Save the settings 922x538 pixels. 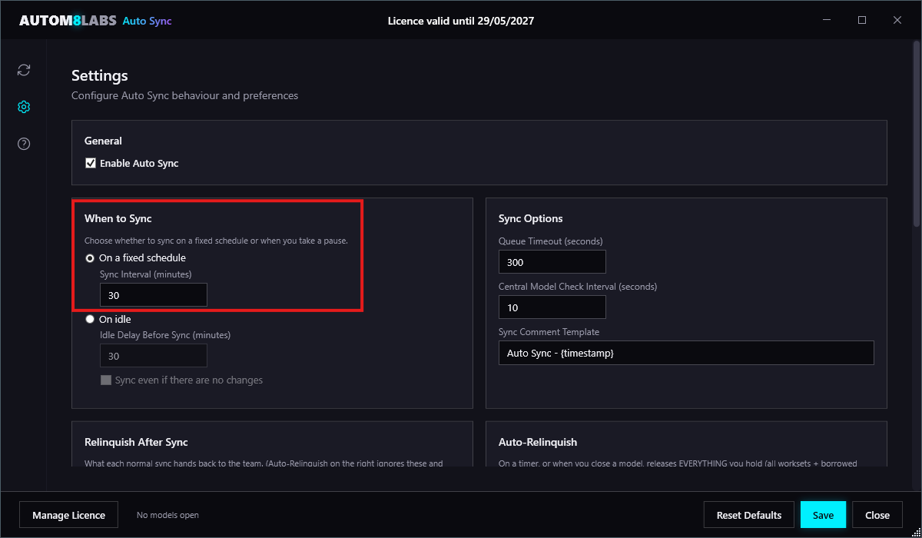[x=823, y=515]
